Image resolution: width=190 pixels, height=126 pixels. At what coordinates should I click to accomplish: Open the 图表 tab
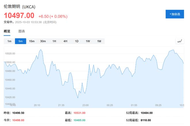tap(22, 31)
